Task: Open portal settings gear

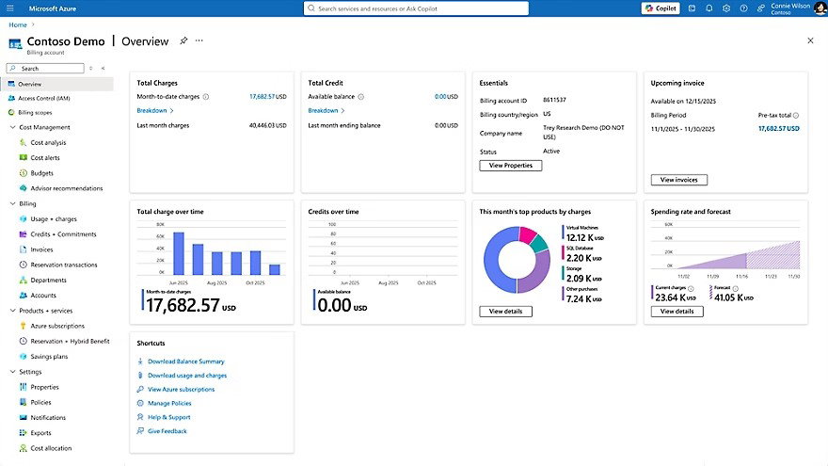Action: pos(726,8)
